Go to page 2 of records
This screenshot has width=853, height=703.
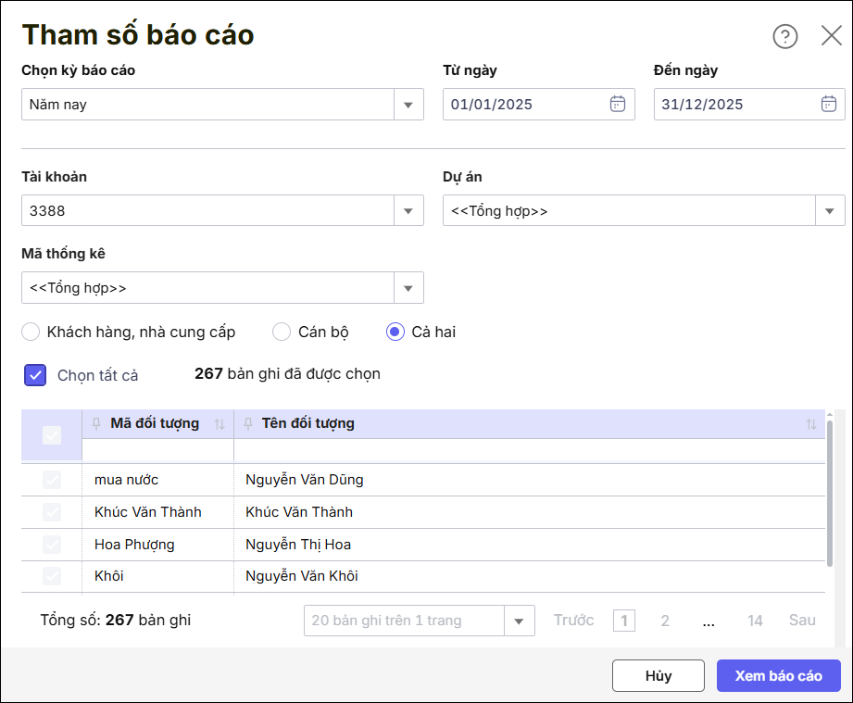pos(665,621)
